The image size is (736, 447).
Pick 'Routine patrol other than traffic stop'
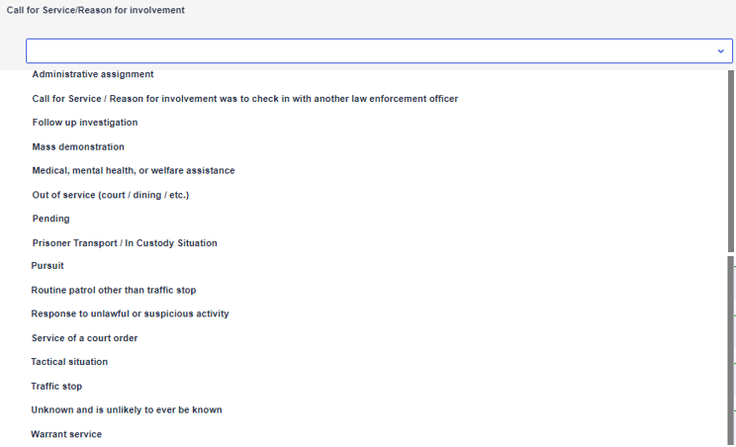click(114, 291)
